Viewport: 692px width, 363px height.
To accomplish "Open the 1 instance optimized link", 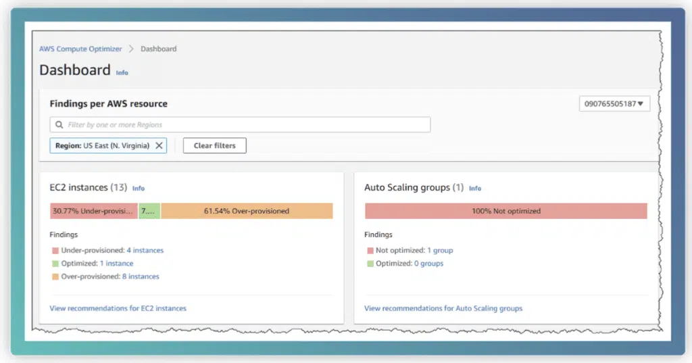I will click(116, 263).
